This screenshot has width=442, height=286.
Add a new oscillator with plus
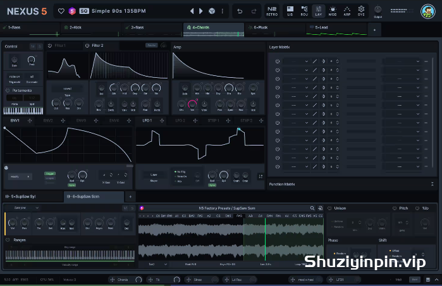pyautogui.click(x=130, y=197)
